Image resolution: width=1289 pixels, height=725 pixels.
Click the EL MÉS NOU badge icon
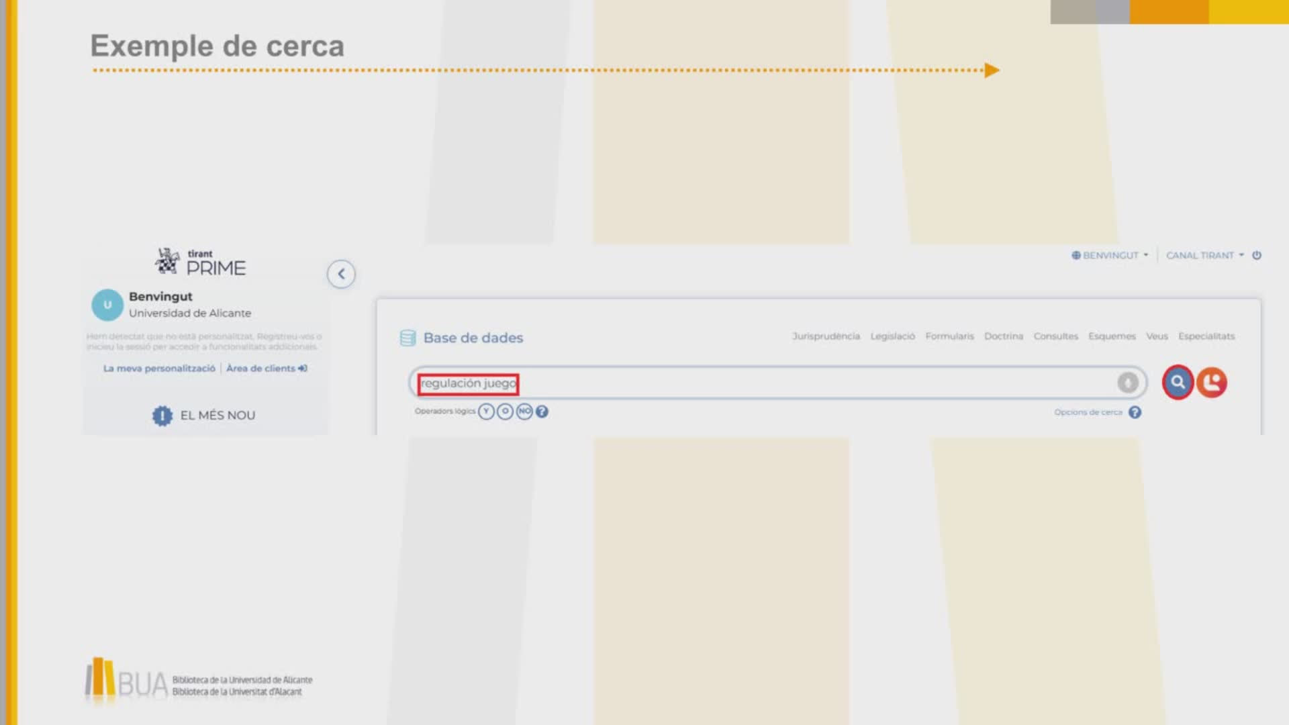pyautogui.click(x=162, y=416)
